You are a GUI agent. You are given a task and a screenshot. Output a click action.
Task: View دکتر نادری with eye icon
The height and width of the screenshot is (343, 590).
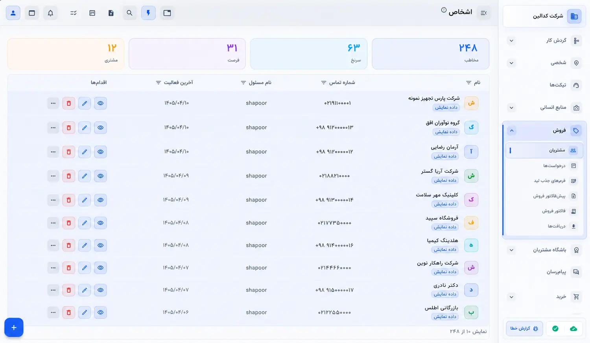click(101, 290)
